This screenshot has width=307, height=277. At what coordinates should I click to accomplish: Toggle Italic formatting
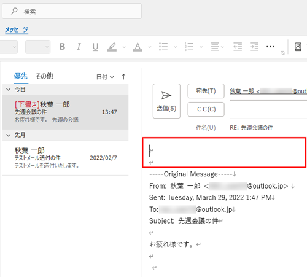(79, 47)
